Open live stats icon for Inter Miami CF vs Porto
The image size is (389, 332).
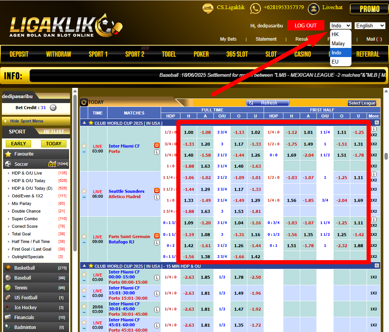(x=157, y=152)
